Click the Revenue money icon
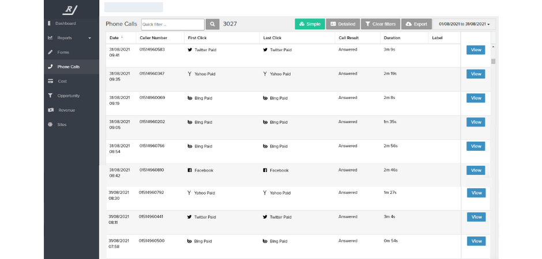 point(51,110)
